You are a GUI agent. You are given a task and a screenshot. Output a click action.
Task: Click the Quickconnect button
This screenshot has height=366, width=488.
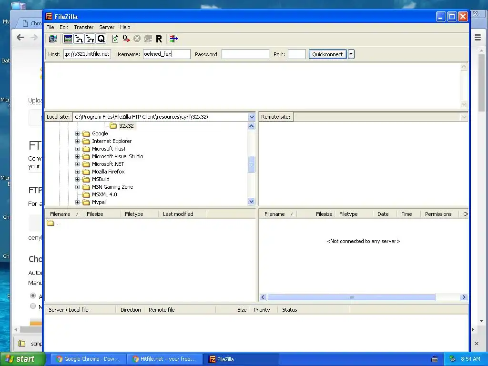[327, 54]
